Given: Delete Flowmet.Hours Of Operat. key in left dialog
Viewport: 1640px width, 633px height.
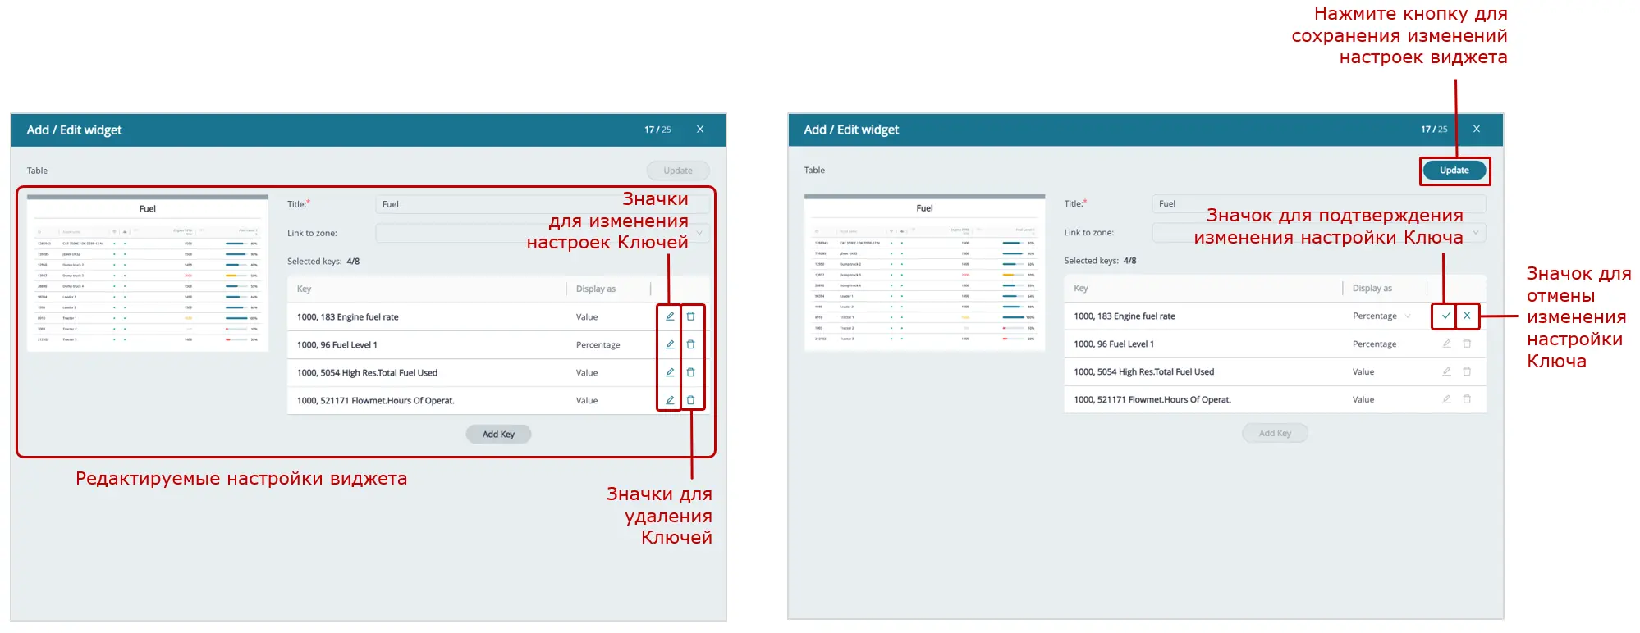Looking at the screenshot, I should click(x=691, y=400).
